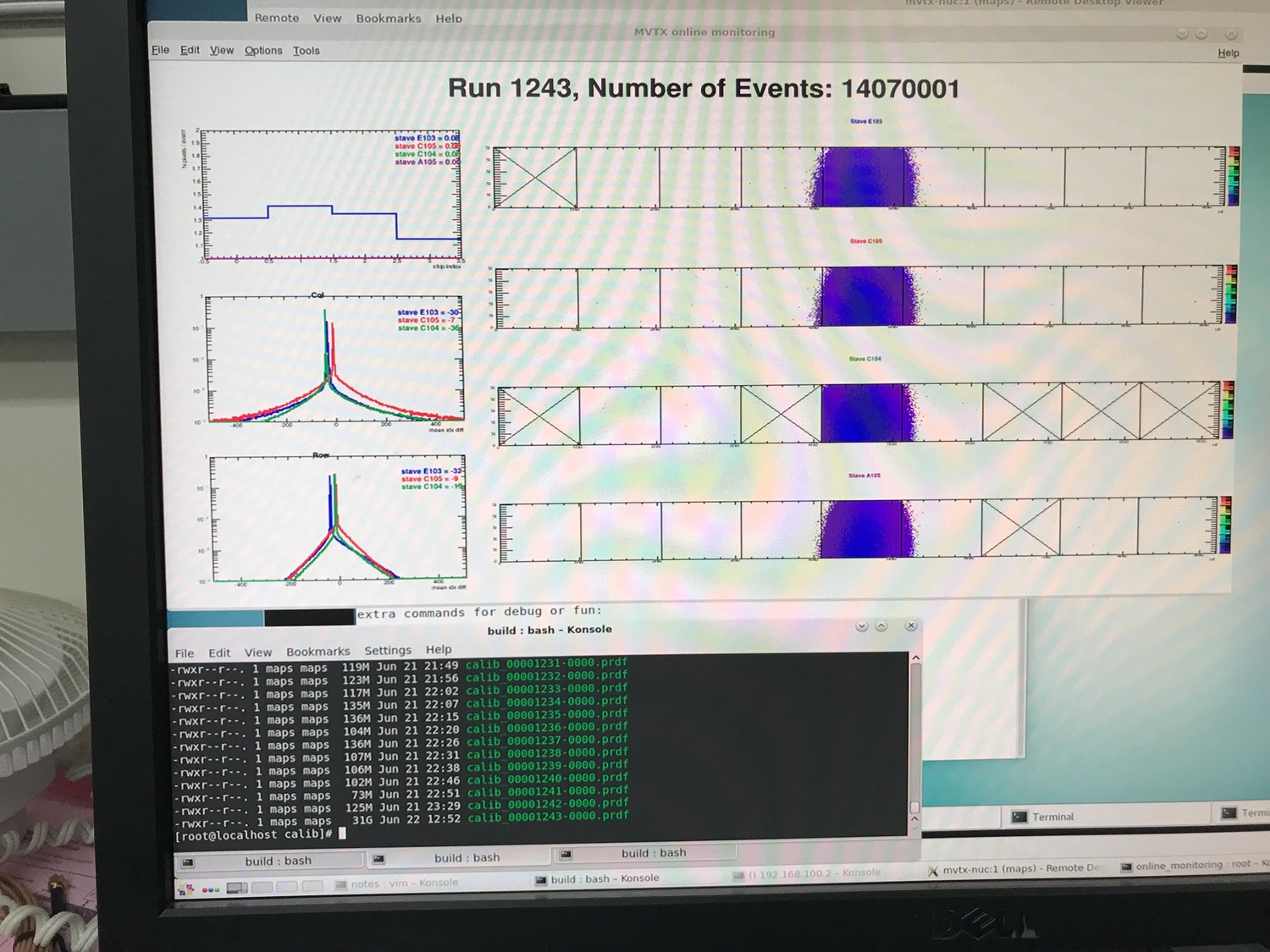
Task: Maximize the build : bash Konsole window
Action: (881, 626)
